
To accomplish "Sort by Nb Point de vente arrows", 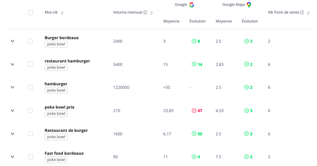I will 308,13.
